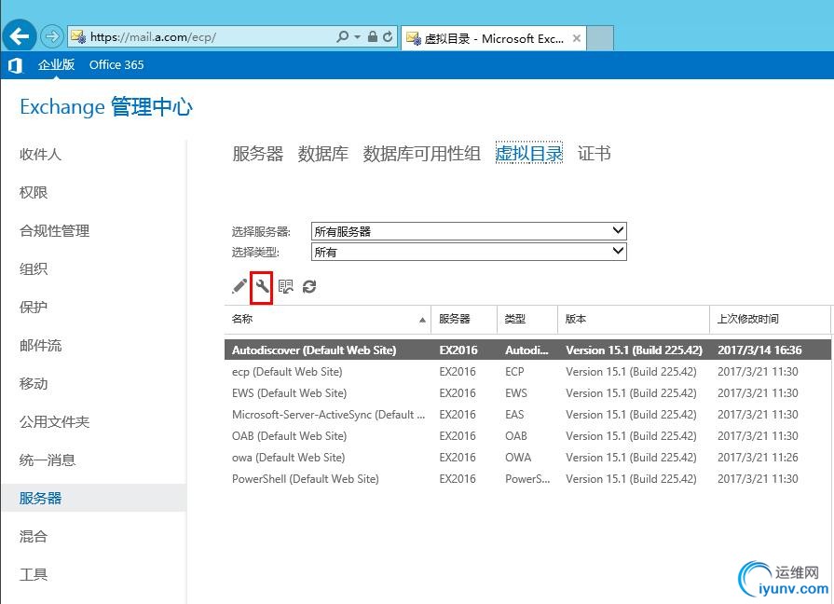The height and width of the screenshot is (604, 834).
Task: Click the wrench reset icon in toolbar
Action: coord(262,287)
